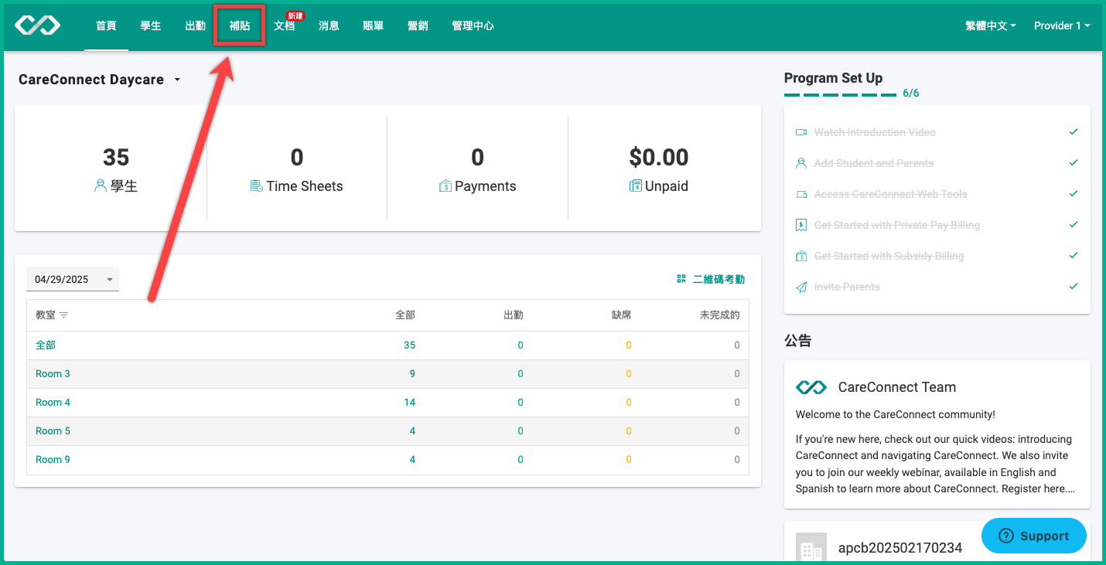Screen dimensions: 1106x565
Task: Click the 未完成的 column header
Action: tap(719, 315)
